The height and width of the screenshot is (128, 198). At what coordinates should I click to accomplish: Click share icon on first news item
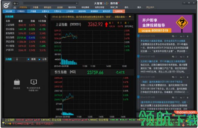coord(181,36)
